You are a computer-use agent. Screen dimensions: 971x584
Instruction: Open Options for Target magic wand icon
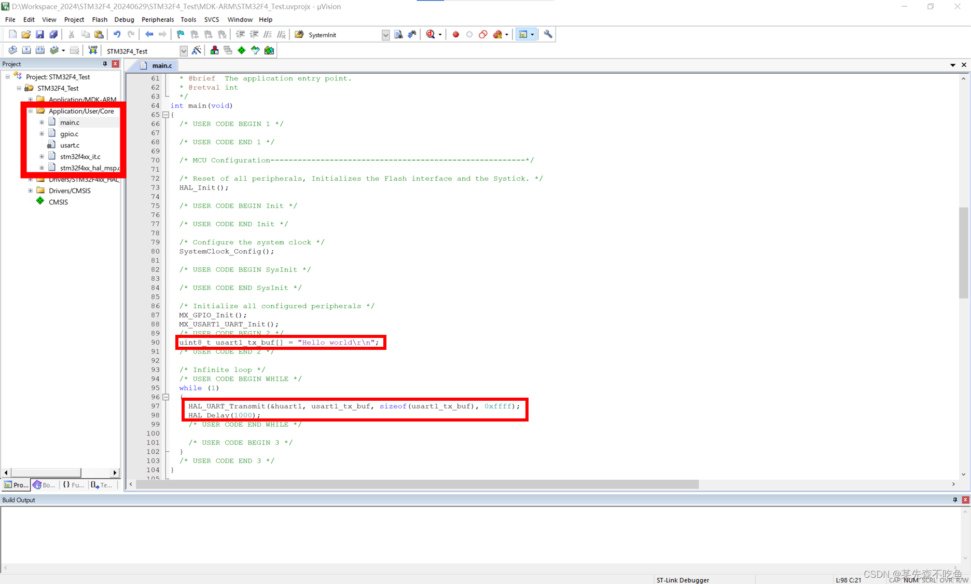click(197, 50)
